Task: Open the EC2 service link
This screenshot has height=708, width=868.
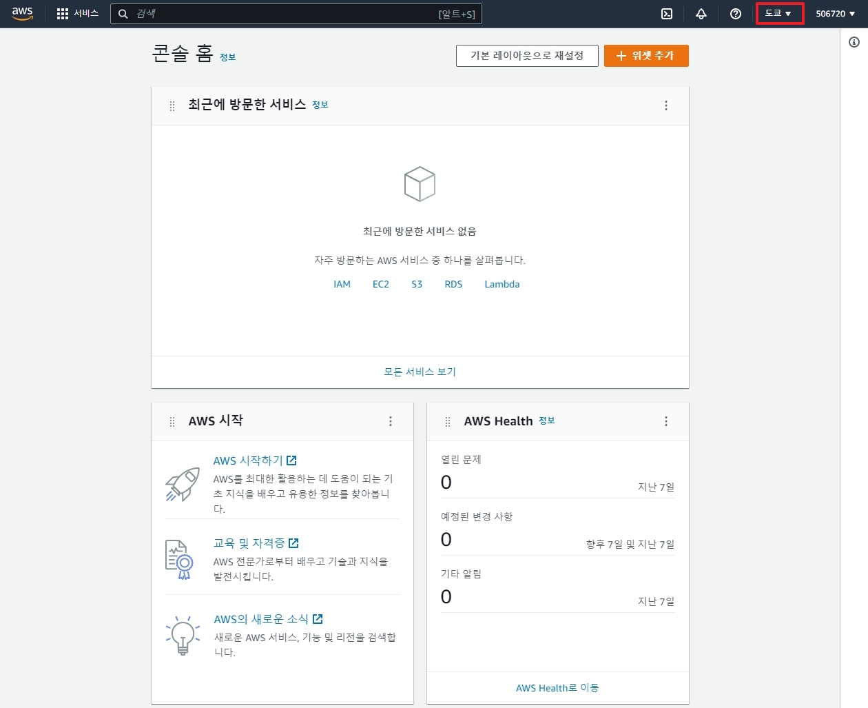Action: point(381,284)
